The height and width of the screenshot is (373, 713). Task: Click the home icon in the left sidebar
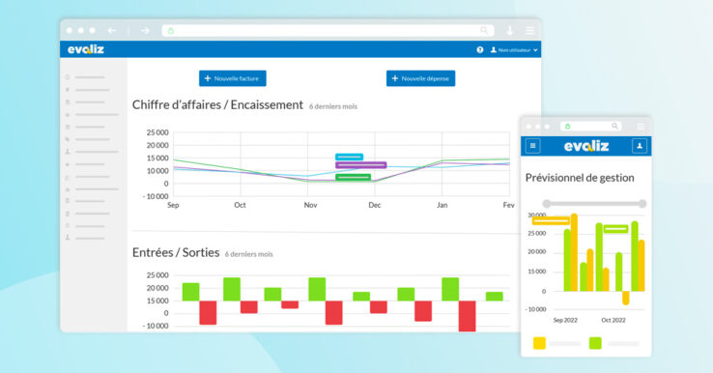pos(68,77)
